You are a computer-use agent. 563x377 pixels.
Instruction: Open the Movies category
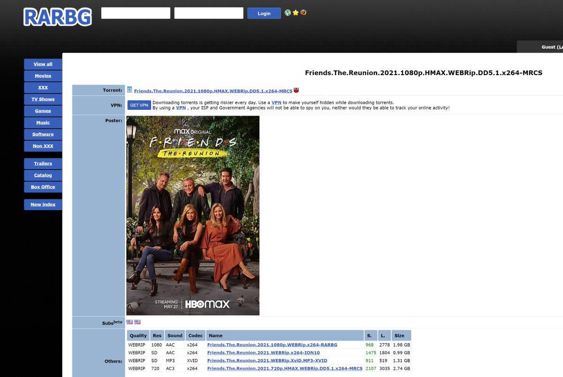43,76
